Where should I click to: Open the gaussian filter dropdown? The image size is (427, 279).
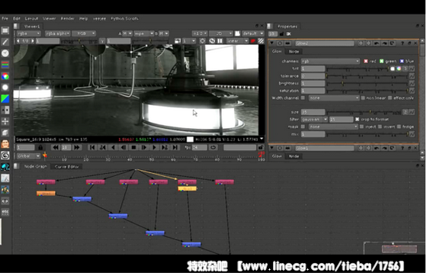pos(314,120)
